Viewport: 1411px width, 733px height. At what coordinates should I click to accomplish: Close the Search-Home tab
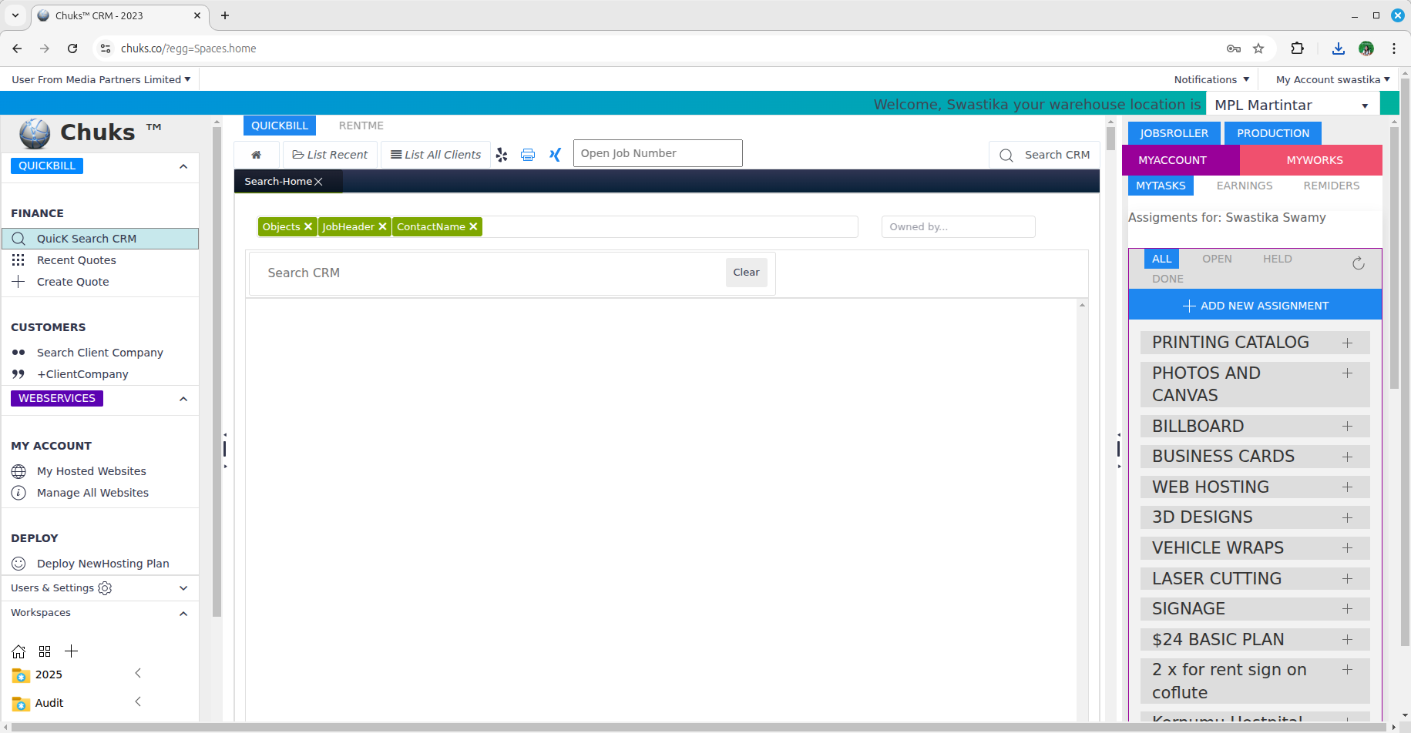[318, 182]
